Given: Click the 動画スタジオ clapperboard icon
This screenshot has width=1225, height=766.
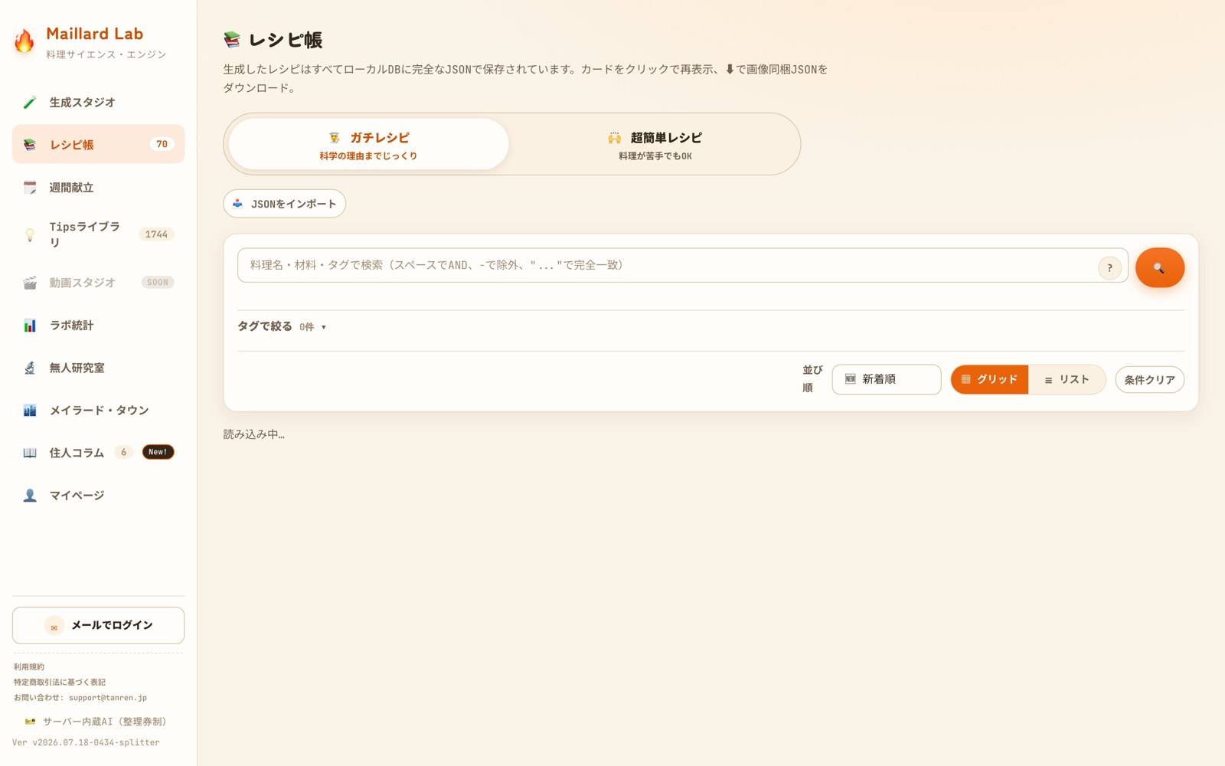Looking at the screenshot, I should pos(30,283).
